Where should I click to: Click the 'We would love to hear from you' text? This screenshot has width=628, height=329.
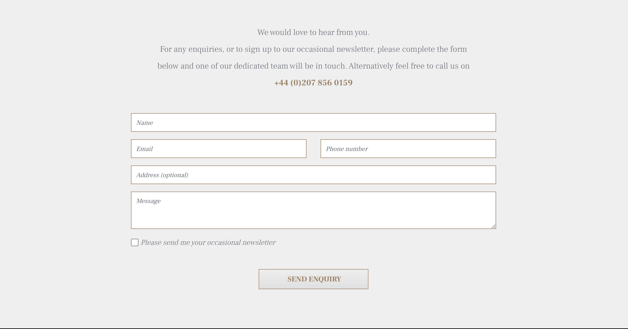click(313, 33)
